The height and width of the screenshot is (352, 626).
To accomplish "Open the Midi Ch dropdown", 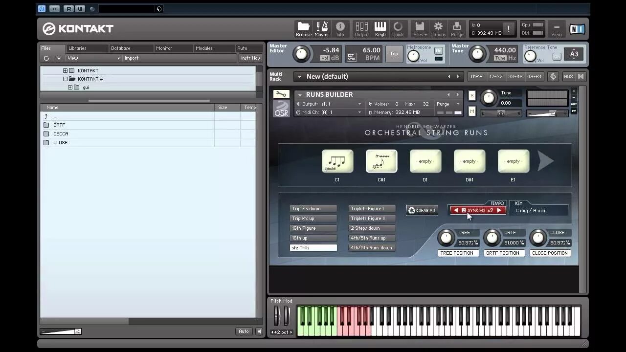I will click(x=329, y=112).
